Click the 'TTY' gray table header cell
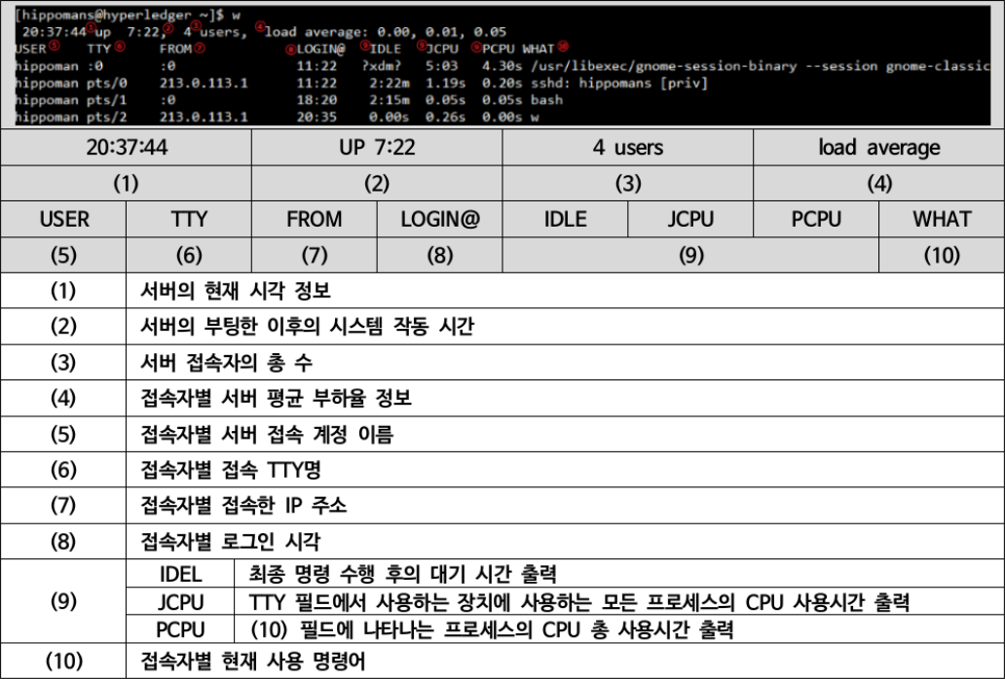 tap(189, 220)
